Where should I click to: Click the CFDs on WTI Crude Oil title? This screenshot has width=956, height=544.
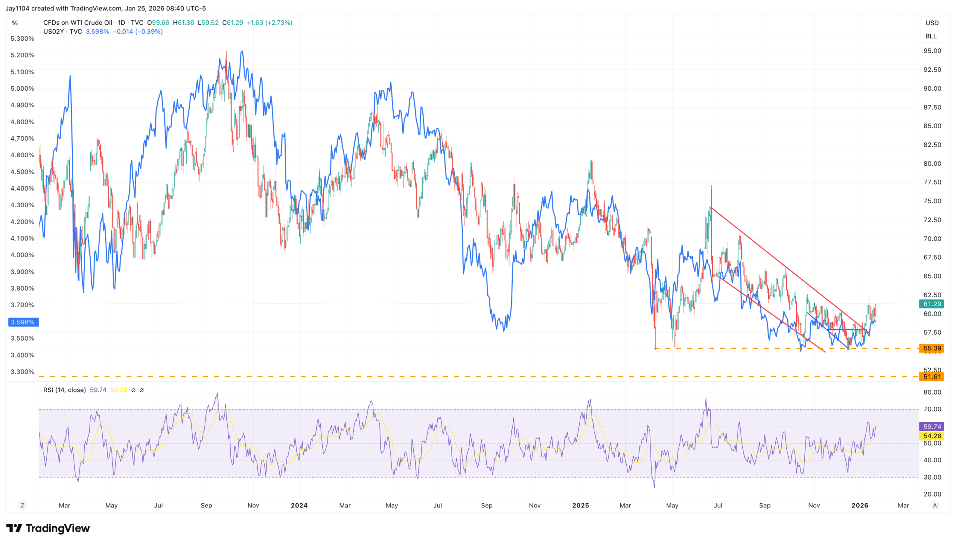77,23
